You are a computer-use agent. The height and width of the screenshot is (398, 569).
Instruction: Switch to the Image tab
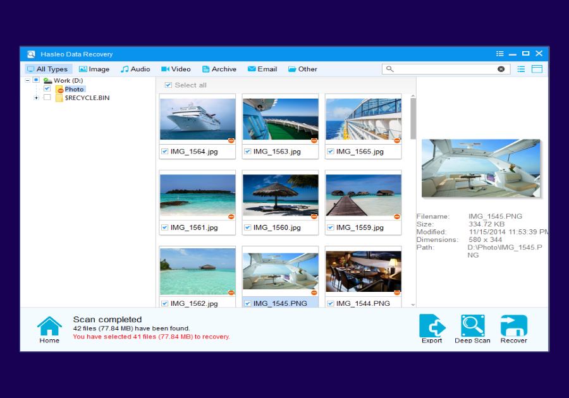(x=94, y=69)
